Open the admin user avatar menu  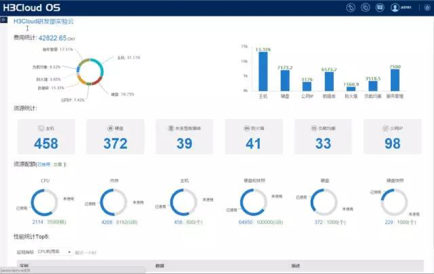pyautogui.click(x=395, y=8)
